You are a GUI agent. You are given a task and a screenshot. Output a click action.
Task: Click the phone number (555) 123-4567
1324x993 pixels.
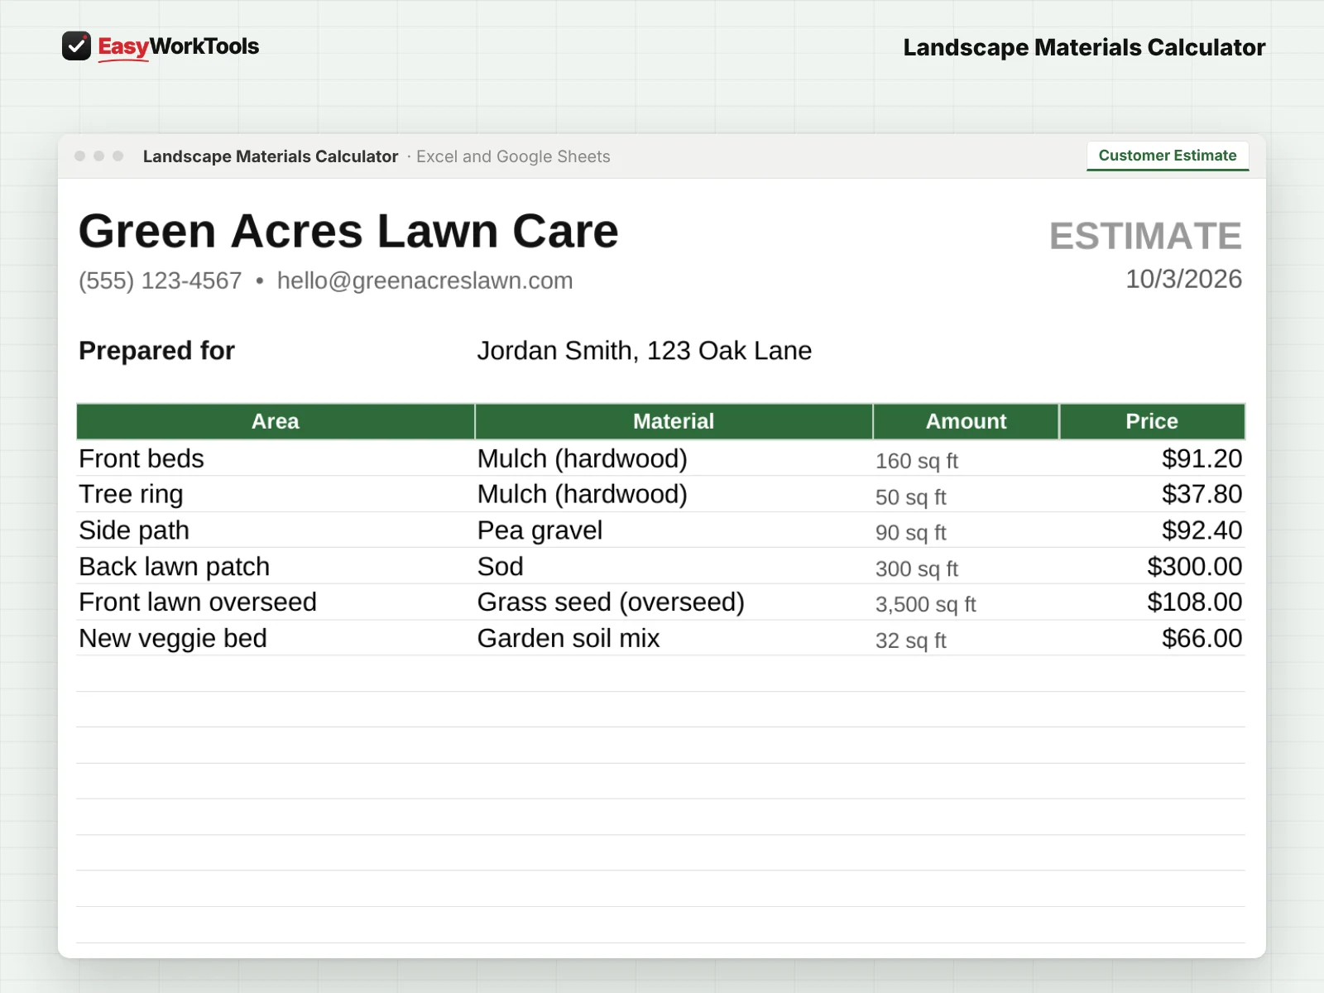tap(161, 281)
